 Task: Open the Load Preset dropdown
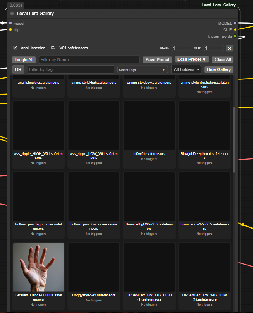[192, 59]
